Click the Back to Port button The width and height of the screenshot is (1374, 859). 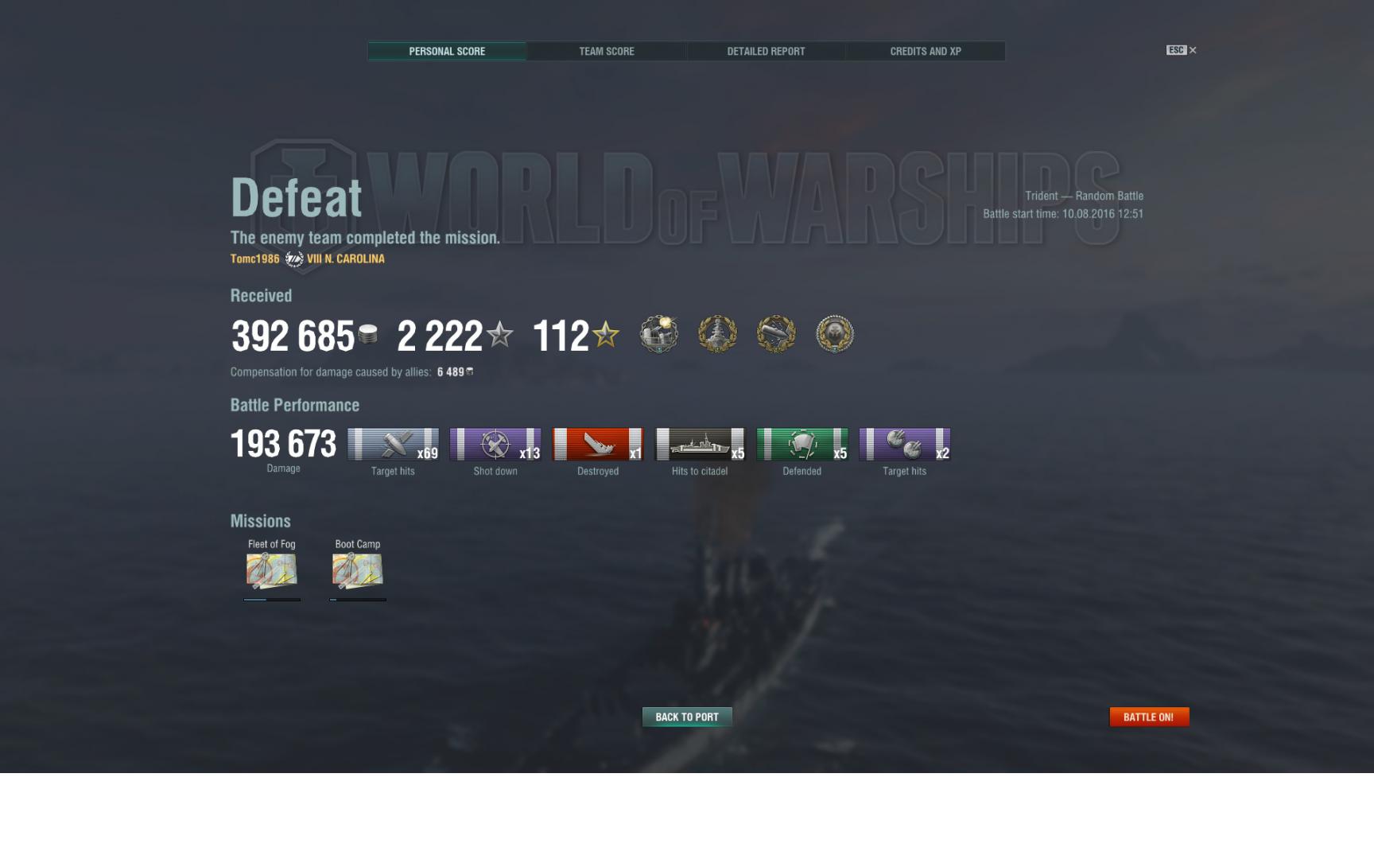[687, 717]
